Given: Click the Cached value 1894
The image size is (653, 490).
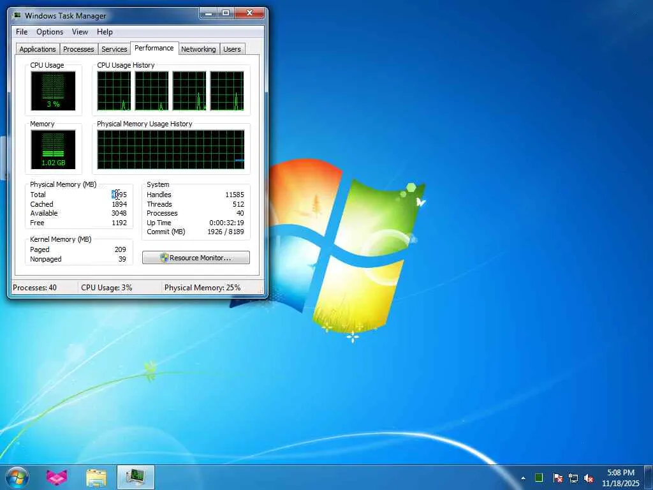Looking at the screenshot, I should tap(119, 204).
